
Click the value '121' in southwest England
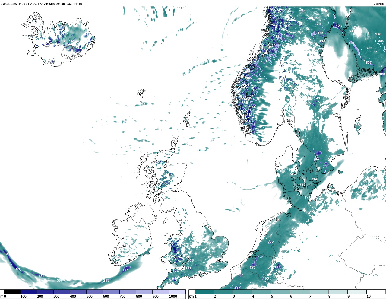tap(188, 268)
